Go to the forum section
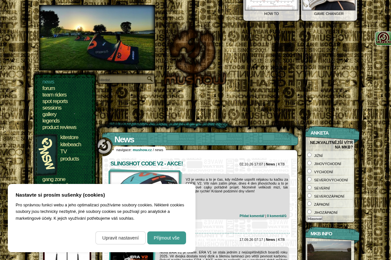Screen dimensions: 391x260 coord(49,88)
